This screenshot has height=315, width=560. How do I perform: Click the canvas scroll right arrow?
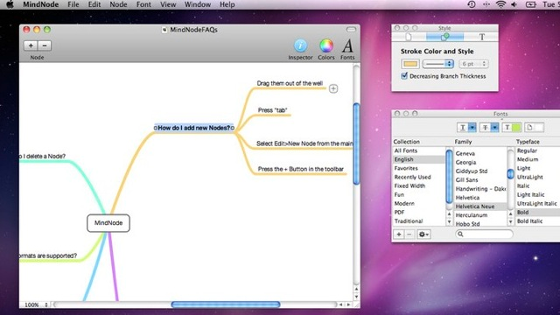[x=348, y=305]
